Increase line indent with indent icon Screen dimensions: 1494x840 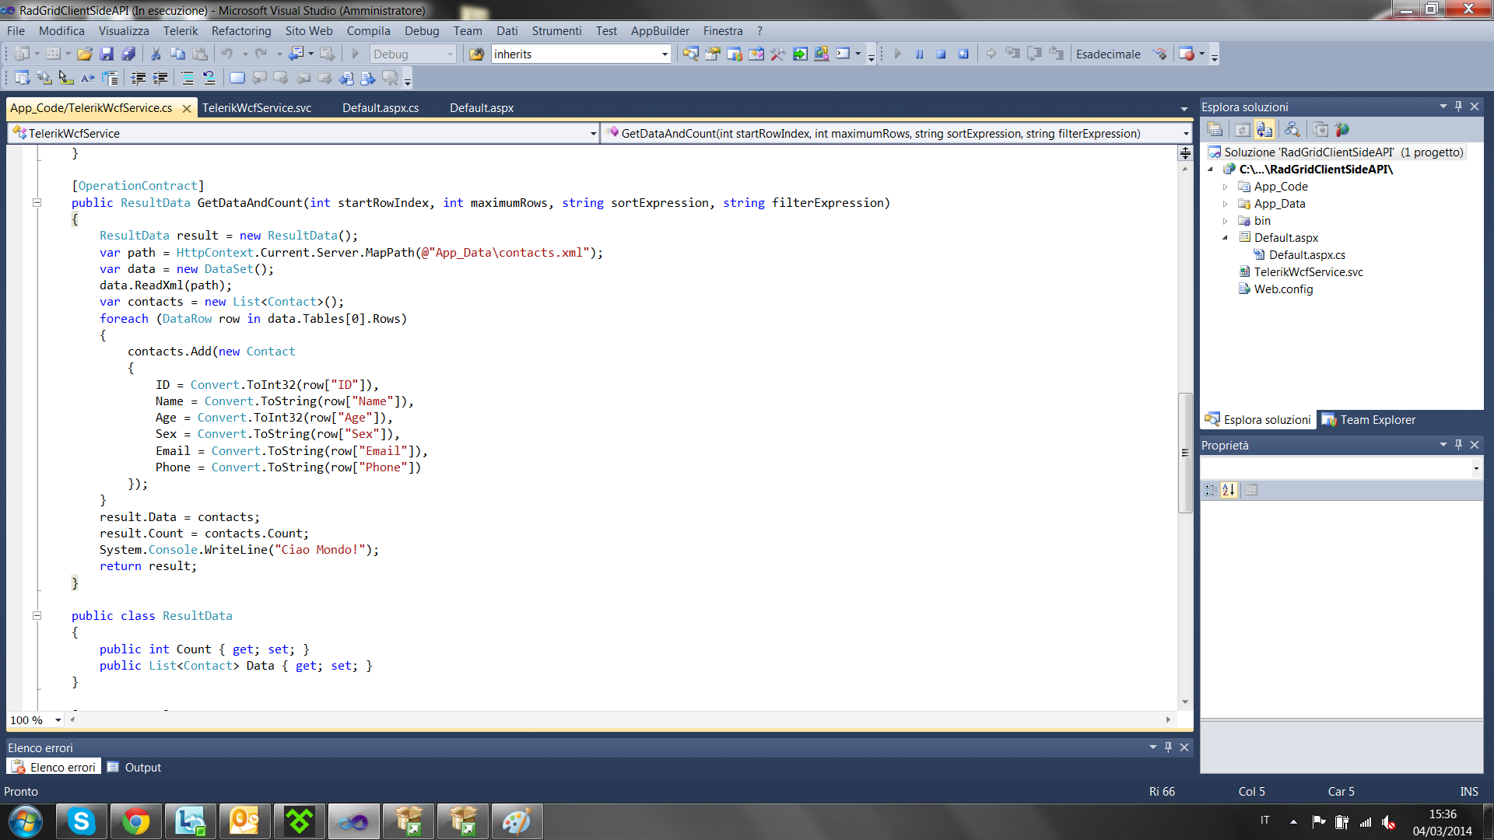click(x=160, y=78)
